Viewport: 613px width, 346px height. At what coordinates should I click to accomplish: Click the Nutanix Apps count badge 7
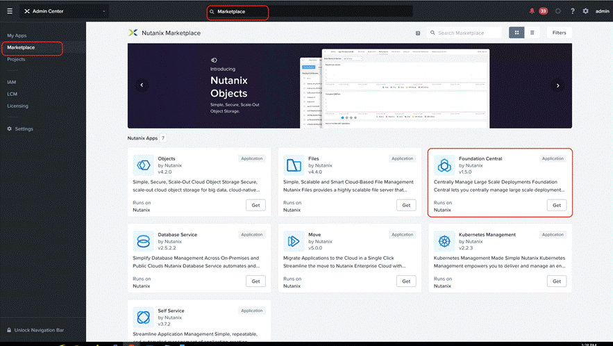coord(163,138)
